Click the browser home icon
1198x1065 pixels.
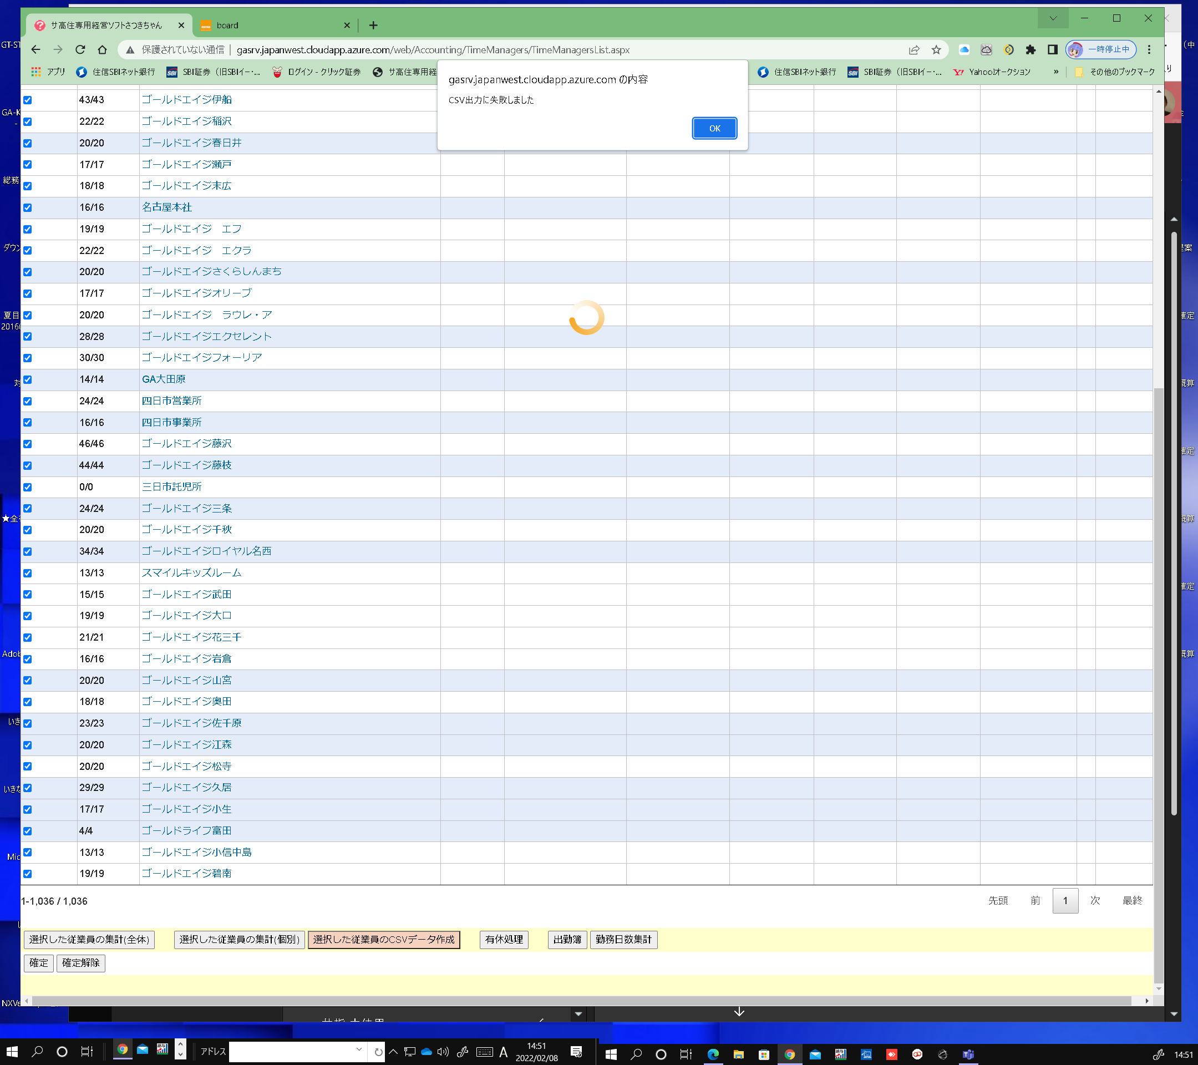(x=102, y=50)
